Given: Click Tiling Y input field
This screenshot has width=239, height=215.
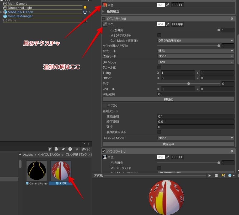Looking at the screenshot, I should point(217,73).
